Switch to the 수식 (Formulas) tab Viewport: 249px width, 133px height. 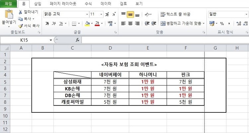[x=88, y=4]
